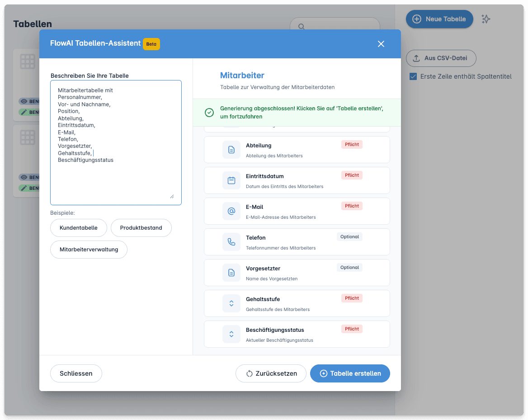Click the @ icon on the E-Mail field

231,211
